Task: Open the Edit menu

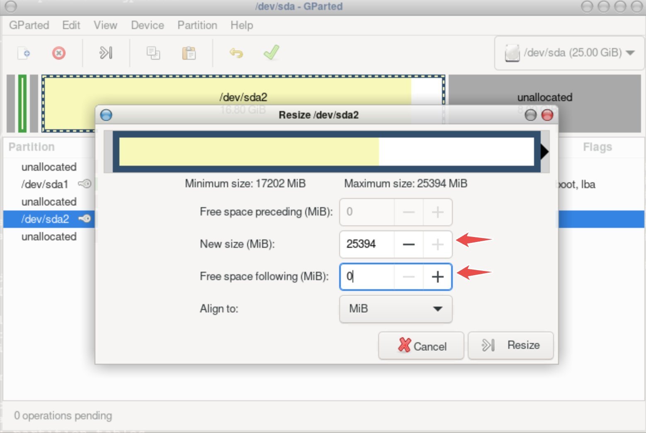Action: 71,25
